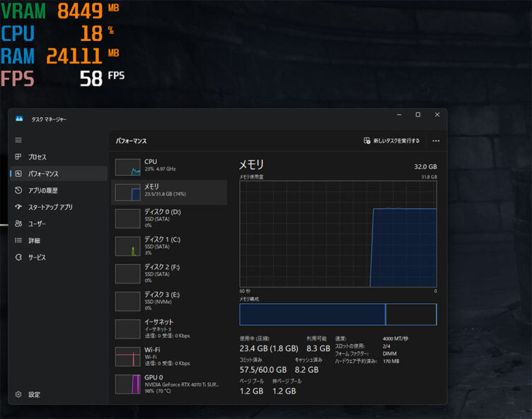The height and width of the screenshot is (419, 532).
Task: Click the メモリ heading title
Action: coord(251,165)
